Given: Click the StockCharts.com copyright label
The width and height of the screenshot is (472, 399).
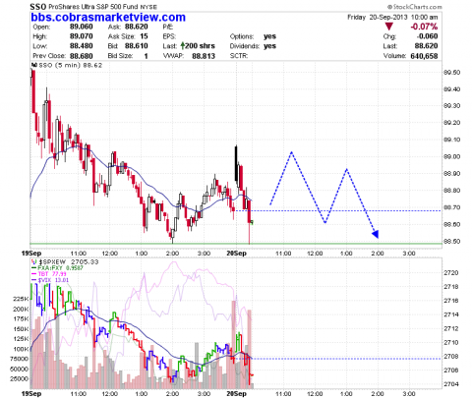Looking at the screenshot, I should coord(414,7).
